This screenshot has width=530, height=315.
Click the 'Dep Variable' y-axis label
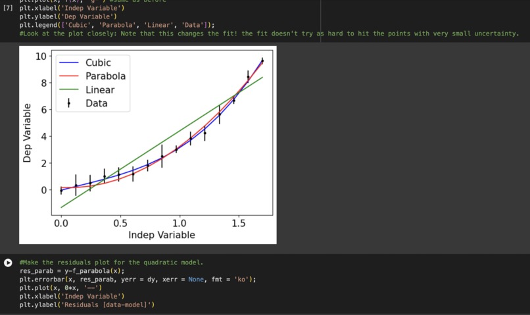(27, 133)
